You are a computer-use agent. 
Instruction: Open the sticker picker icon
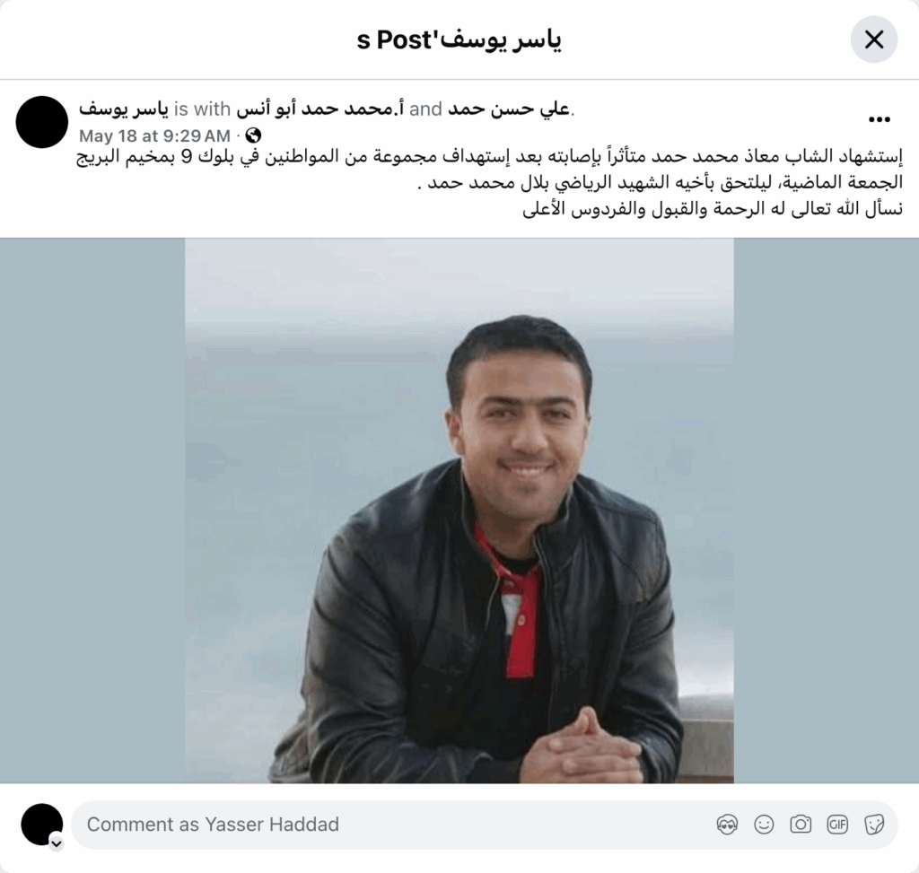coord(874,825)
